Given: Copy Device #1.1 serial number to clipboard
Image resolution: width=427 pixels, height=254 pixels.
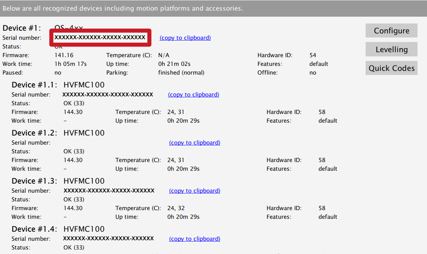Looking at the screenshot, I should (x=193, y=95).
